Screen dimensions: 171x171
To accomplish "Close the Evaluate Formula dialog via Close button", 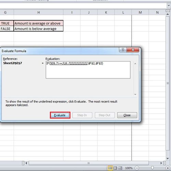I will 127,115.
